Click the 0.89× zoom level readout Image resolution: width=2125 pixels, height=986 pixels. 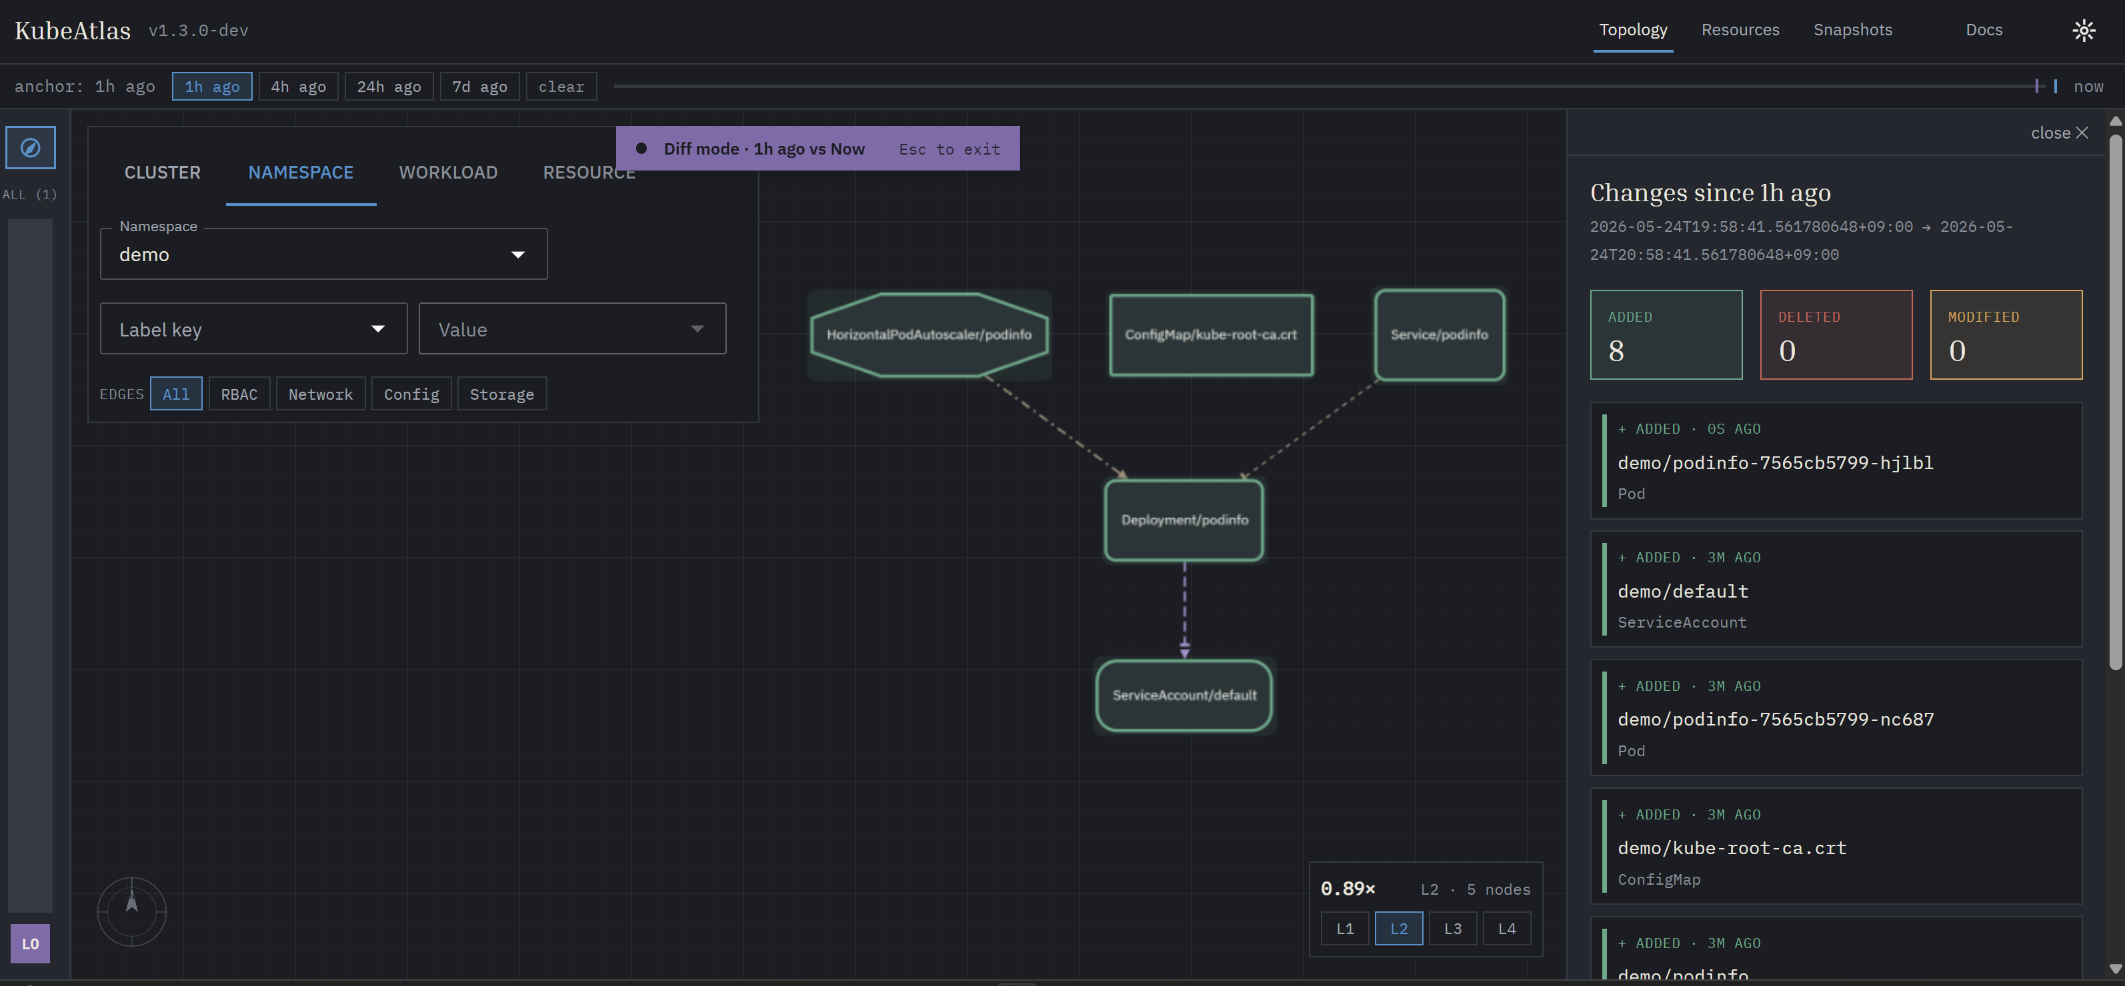point(1348,889)
